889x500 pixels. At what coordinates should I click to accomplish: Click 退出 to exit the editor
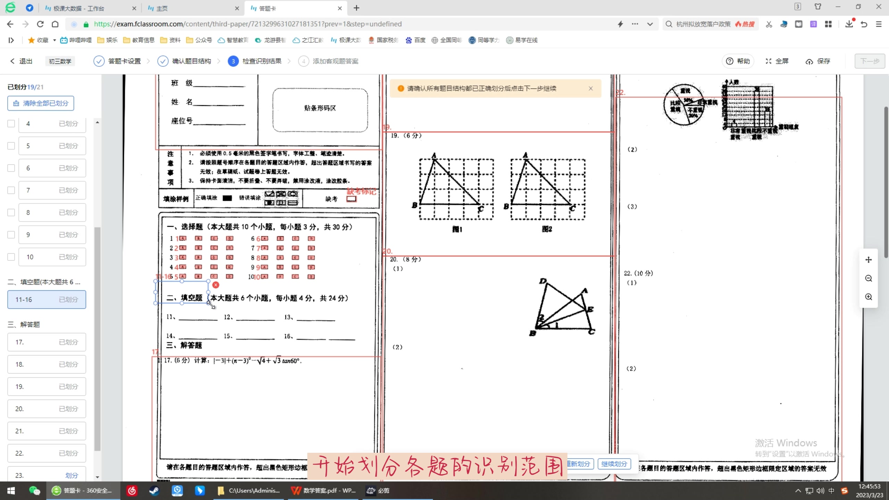click(21, 61)
